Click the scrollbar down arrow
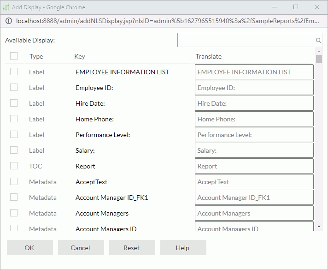 tap(319, 226)
